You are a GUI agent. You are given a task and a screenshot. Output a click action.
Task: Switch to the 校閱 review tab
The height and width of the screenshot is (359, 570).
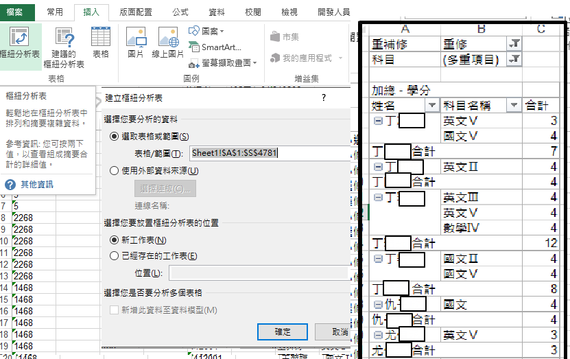(253, 12)
